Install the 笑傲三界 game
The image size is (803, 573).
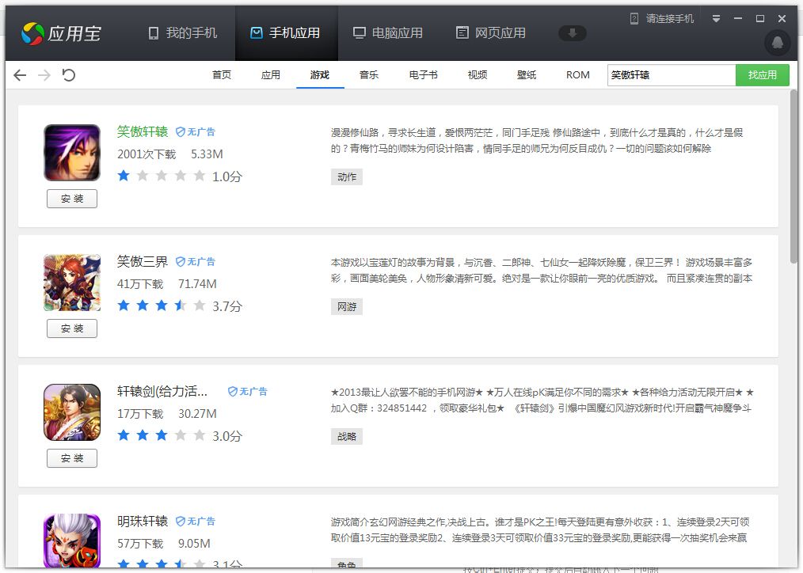[72, 328]
